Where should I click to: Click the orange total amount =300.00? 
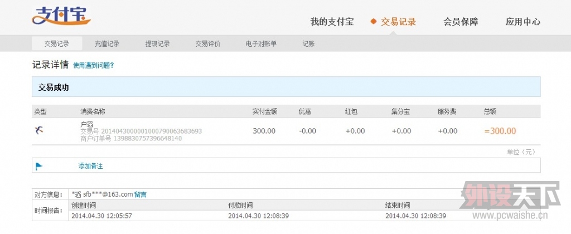pyautogui.click(x=500, y=131)
